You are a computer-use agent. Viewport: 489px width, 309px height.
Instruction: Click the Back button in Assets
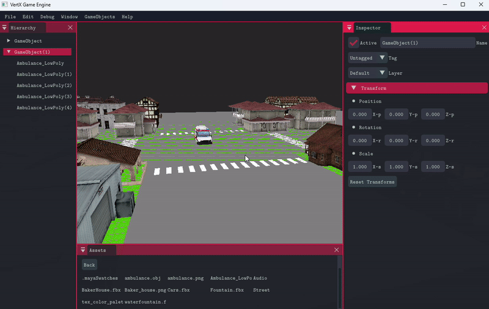[89, 265]
